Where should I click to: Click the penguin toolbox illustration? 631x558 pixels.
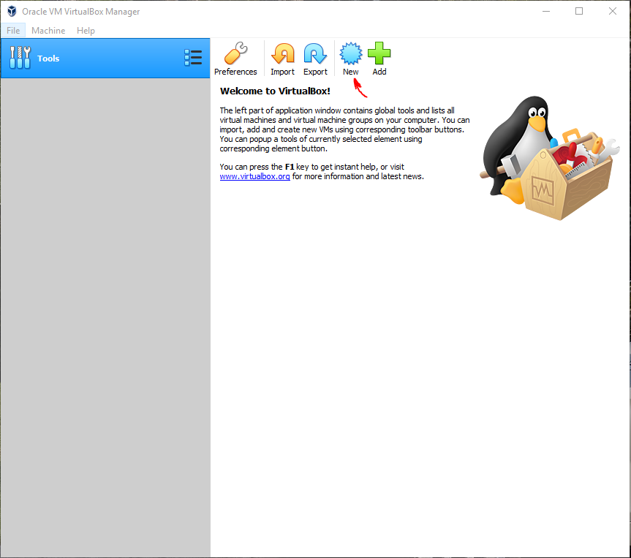click(x=549, y=158)
